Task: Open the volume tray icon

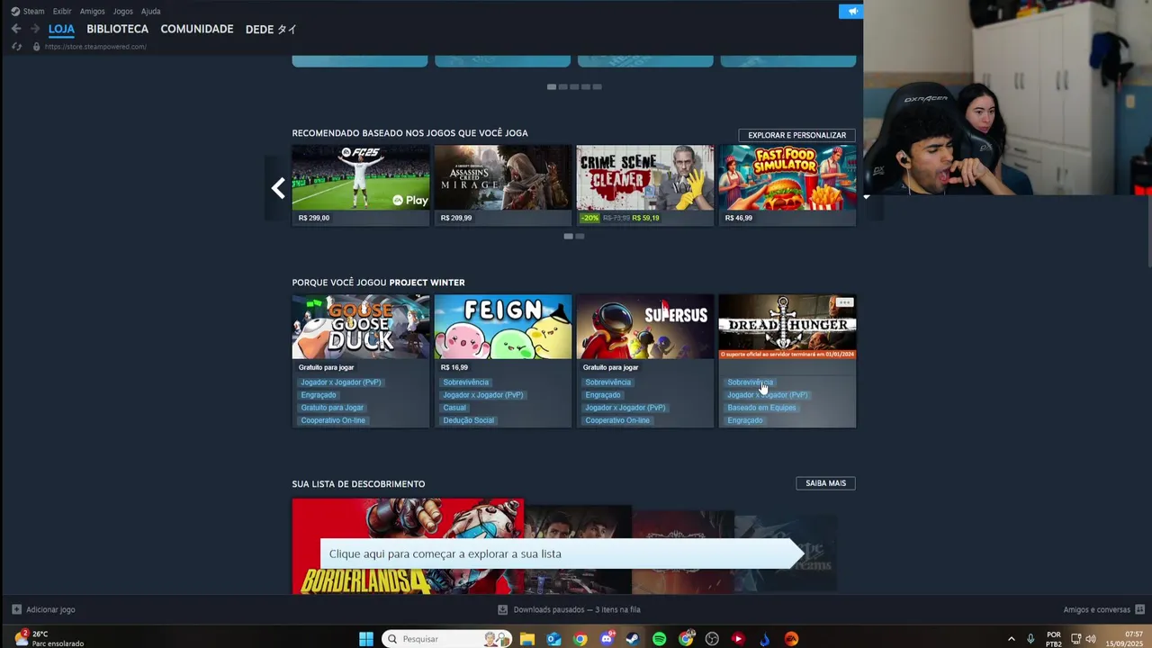Action: (1091, 639)
